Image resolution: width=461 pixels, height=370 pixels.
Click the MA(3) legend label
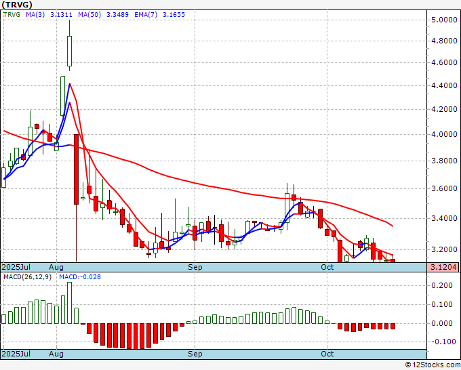(35, 15)
